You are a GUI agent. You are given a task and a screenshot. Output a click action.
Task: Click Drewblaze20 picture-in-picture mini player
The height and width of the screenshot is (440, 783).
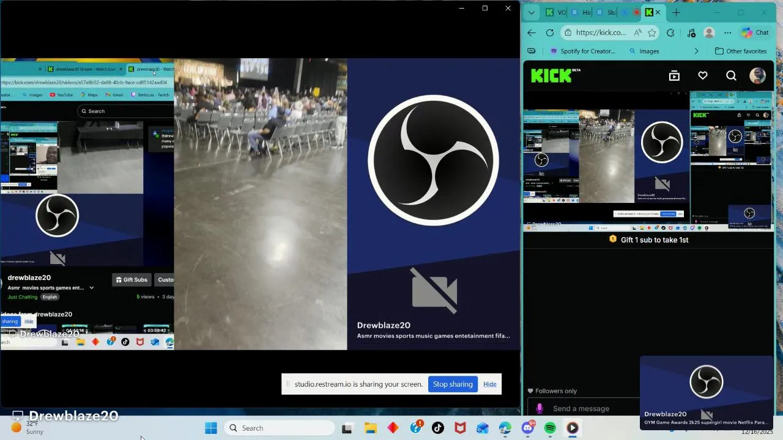tap(707, 392)
